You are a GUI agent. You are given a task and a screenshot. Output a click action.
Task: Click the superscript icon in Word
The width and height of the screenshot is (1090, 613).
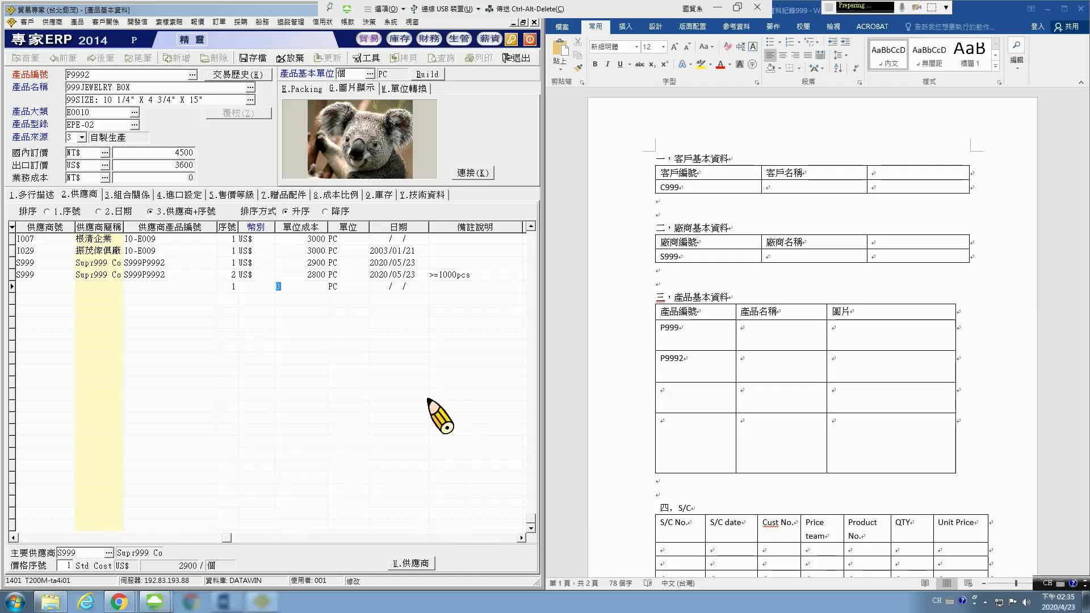[665, 64]
